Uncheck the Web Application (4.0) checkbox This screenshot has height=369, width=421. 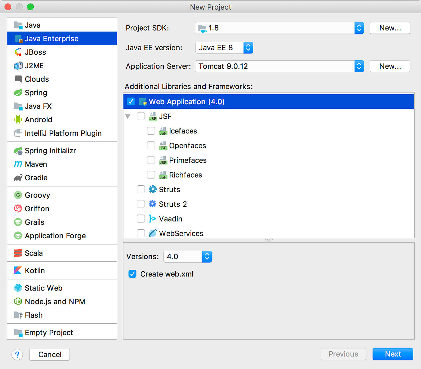pyautogui.click(x=131, y=102)
